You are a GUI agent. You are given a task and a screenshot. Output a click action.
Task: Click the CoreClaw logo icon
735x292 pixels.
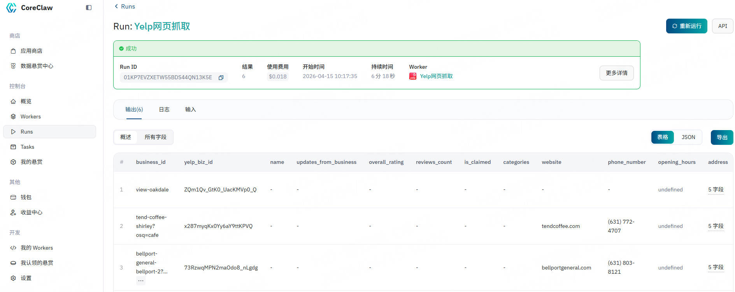point(11,8)
